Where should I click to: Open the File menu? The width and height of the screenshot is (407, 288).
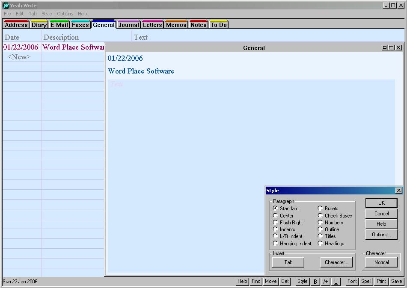coord(7,14)
